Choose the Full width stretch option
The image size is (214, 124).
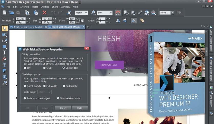[45, 86]
